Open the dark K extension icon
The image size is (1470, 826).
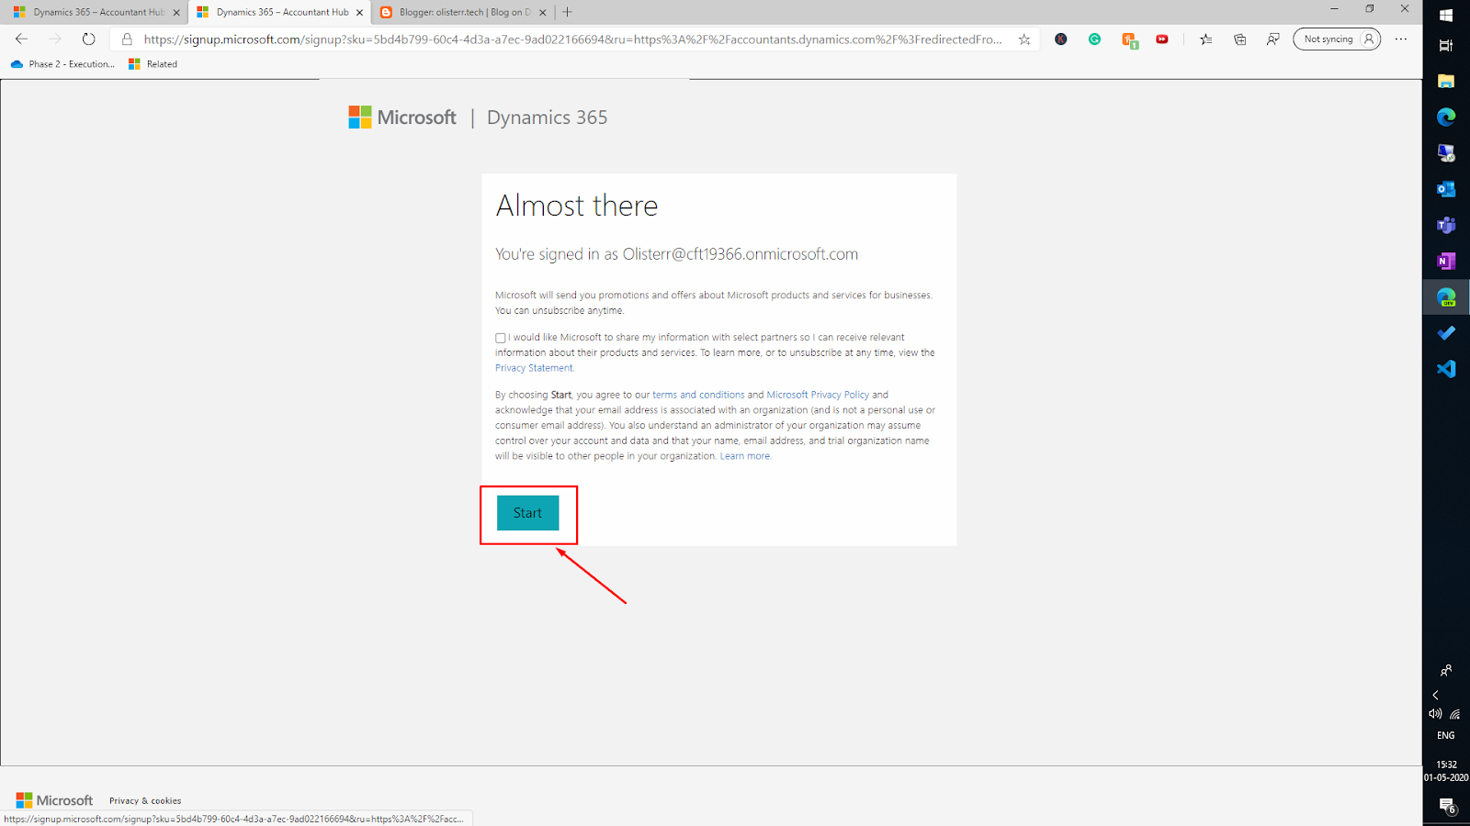pos(1061,39)
